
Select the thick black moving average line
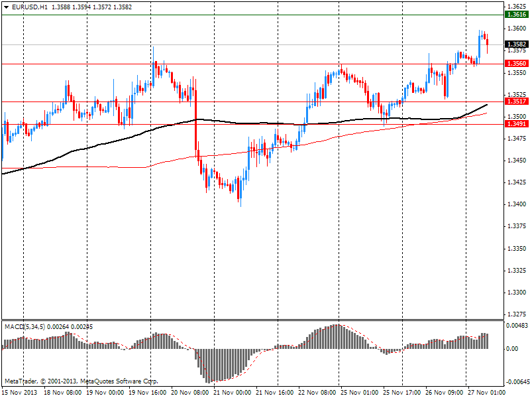click(99, 144)
